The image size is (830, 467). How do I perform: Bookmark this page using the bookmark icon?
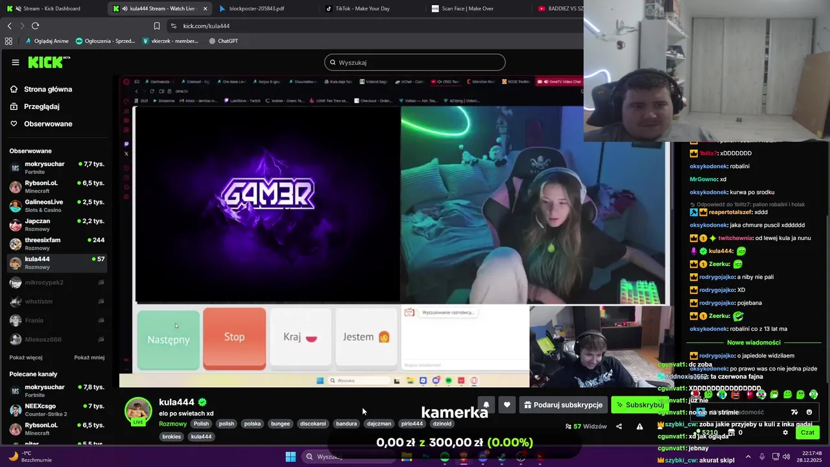tap(156, 26)
